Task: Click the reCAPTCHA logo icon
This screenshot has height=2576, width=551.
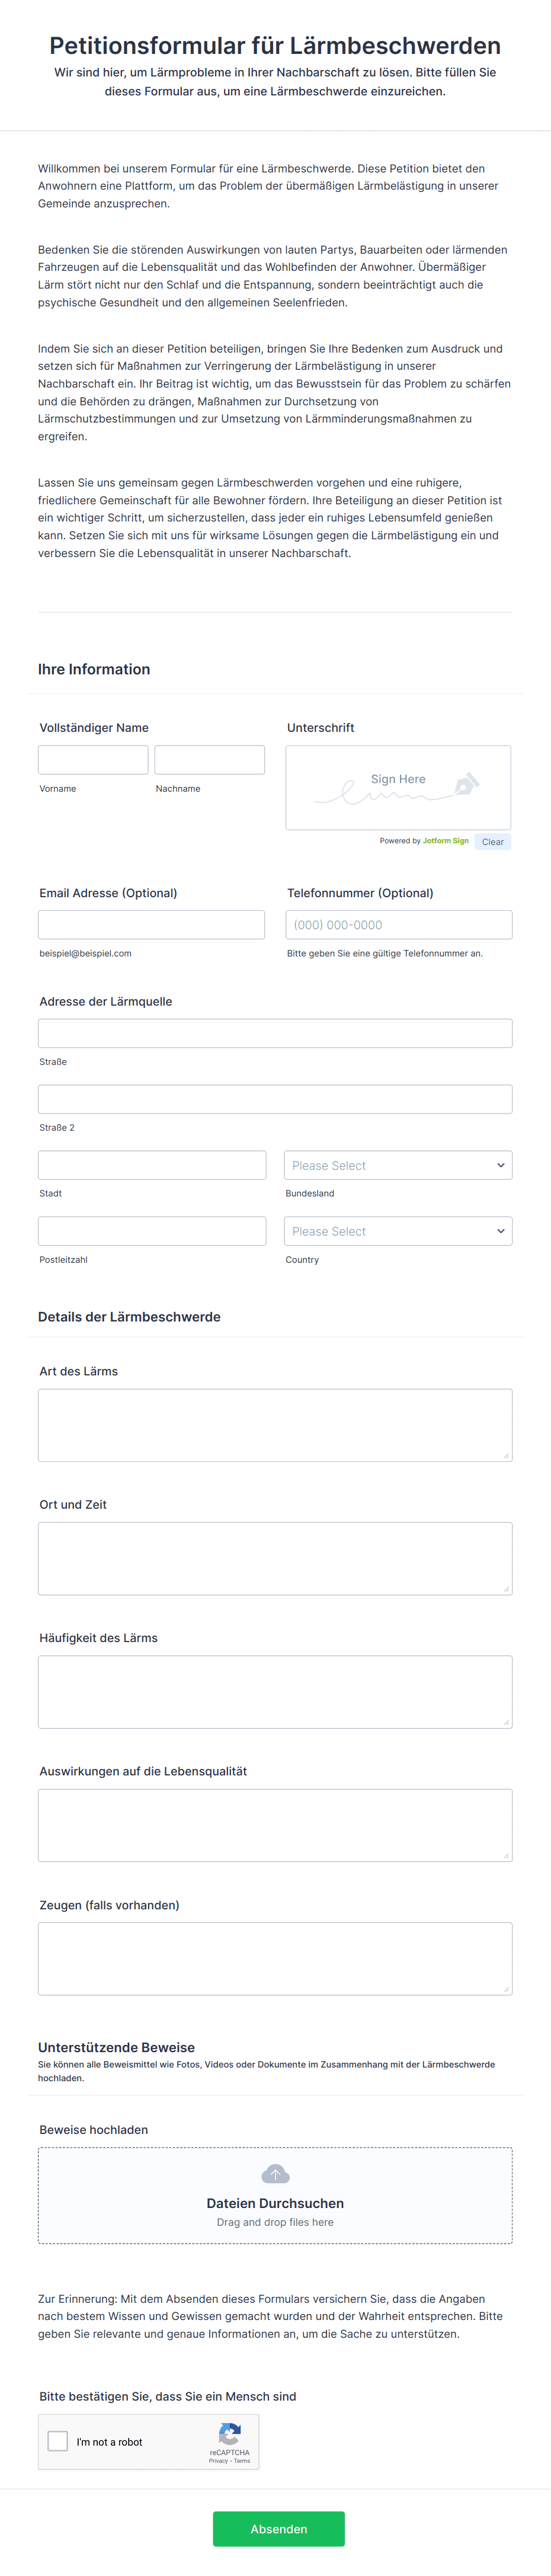Action: [230, 2433]
